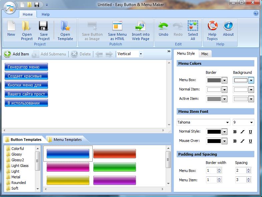Choose the Colorful template folder

pyautogui.click(x=15, y=149)
